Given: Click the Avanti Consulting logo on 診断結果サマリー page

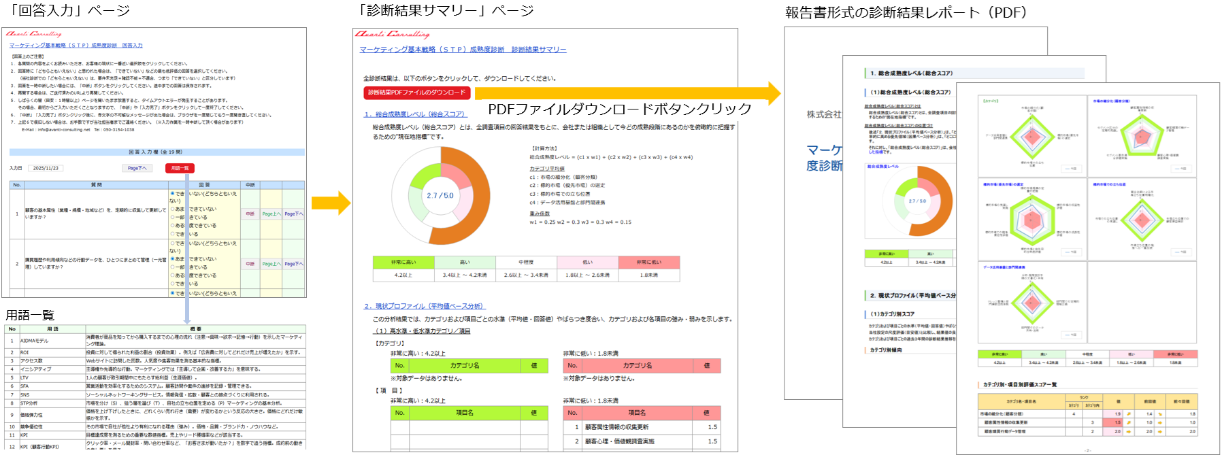Looking at the screenshot, I should coord(393,34).
